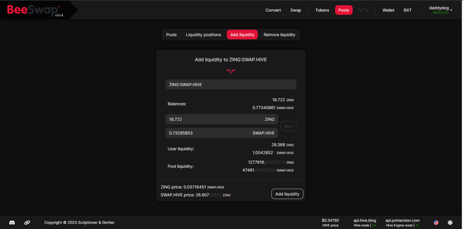Click the api.hive.blog Hive node entry
This screenshot has height=229, width=463.
pyautogui.click(x=365, y=222)
